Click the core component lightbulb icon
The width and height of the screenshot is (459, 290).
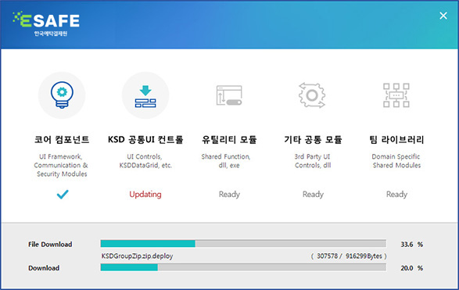(62, 95)
